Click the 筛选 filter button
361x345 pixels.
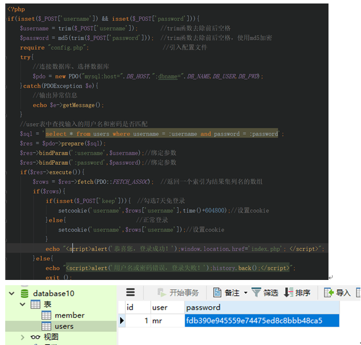tap(265, 293)
